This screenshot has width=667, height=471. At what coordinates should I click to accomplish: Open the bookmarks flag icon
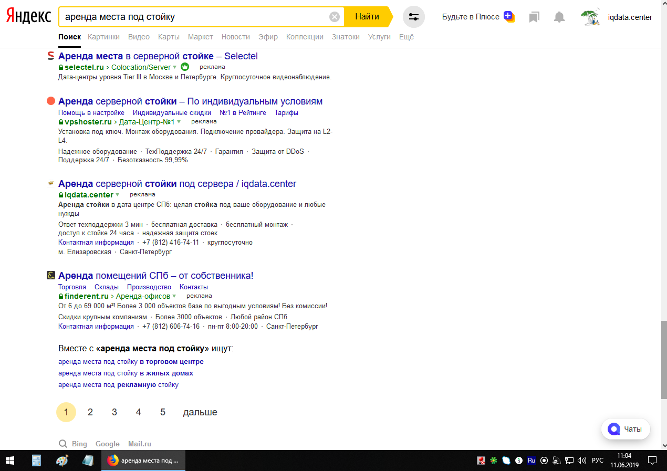(534, 17)
